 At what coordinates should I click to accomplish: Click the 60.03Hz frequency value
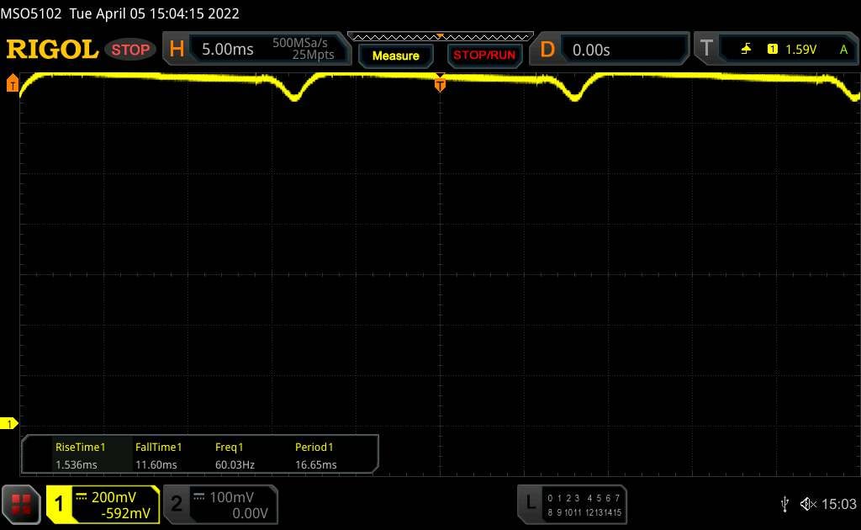pos(235,464)
